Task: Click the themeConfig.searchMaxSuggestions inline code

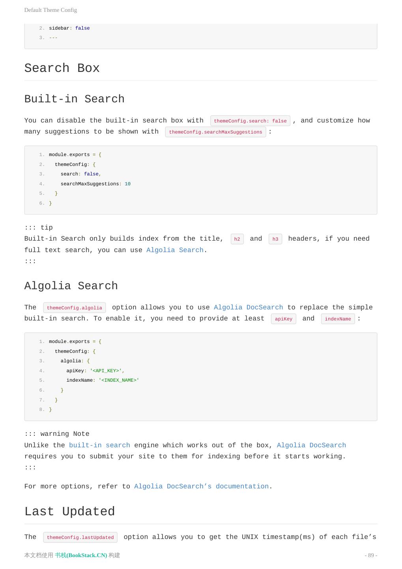Action: 215,132
